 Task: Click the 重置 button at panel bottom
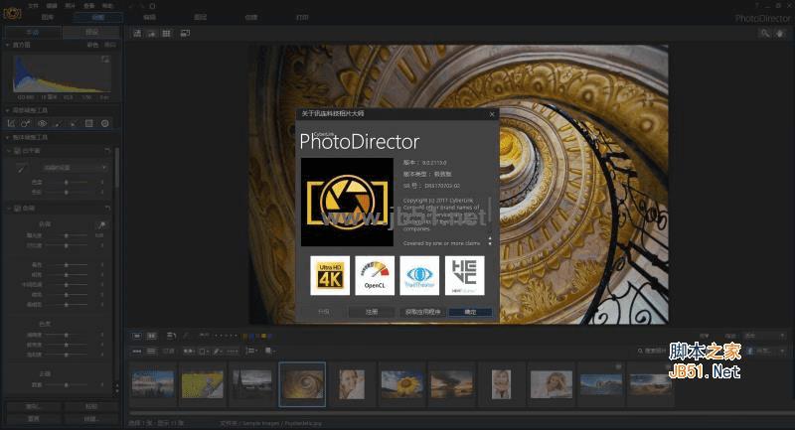(x=33, y=419)
